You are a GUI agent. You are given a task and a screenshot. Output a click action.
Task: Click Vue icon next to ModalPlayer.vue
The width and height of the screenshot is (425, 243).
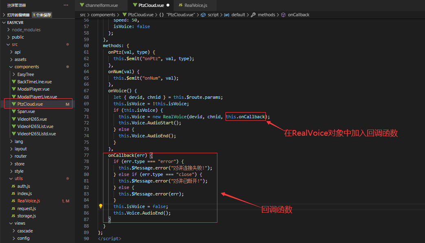click(13, 89)
